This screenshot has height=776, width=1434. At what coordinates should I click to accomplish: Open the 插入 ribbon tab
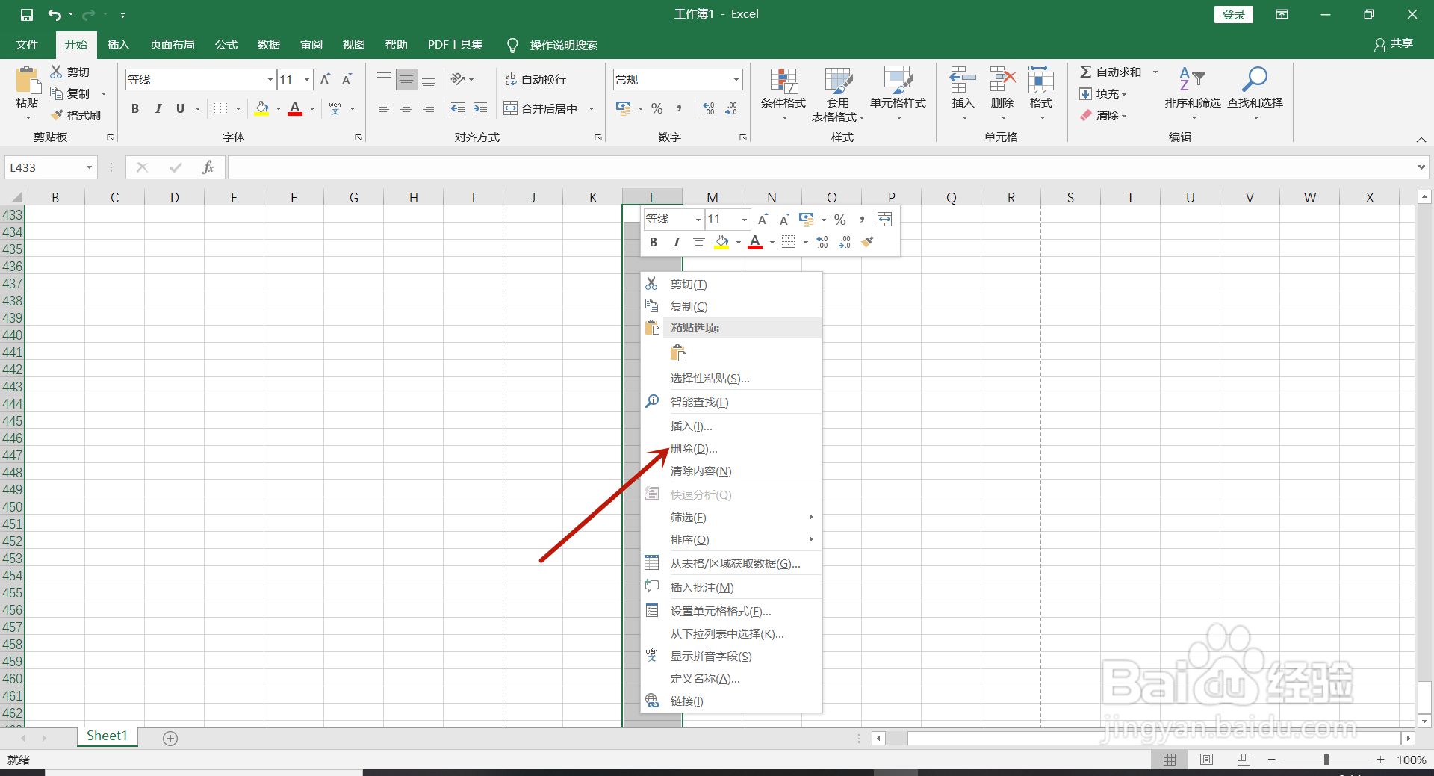tap(118, 45)
